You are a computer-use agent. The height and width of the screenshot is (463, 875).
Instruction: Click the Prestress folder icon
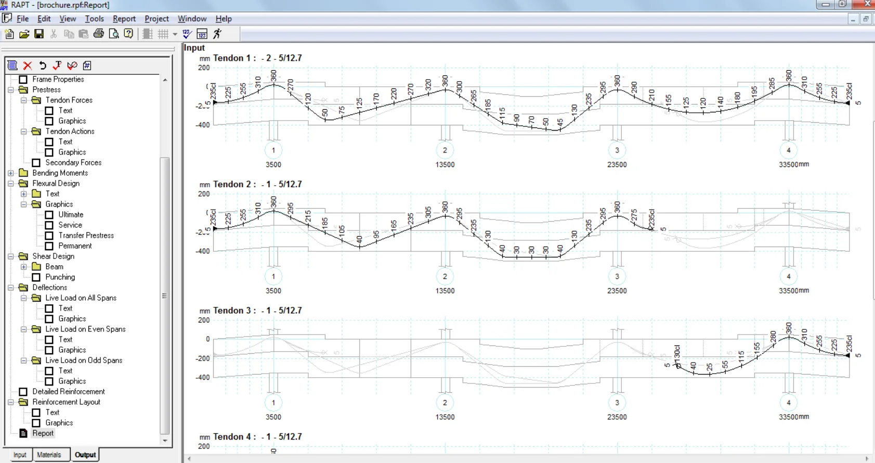point(23,89)
